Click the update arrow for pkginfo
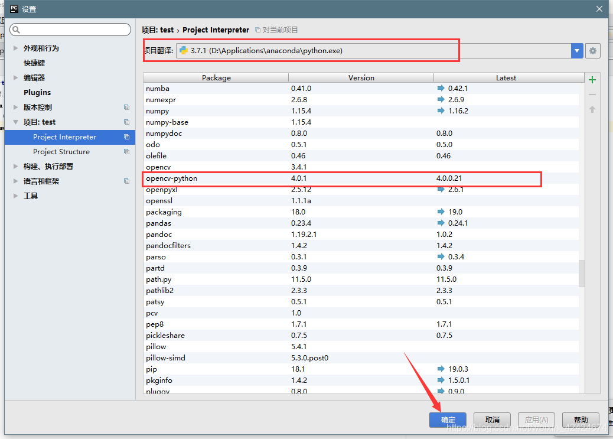 441,381
